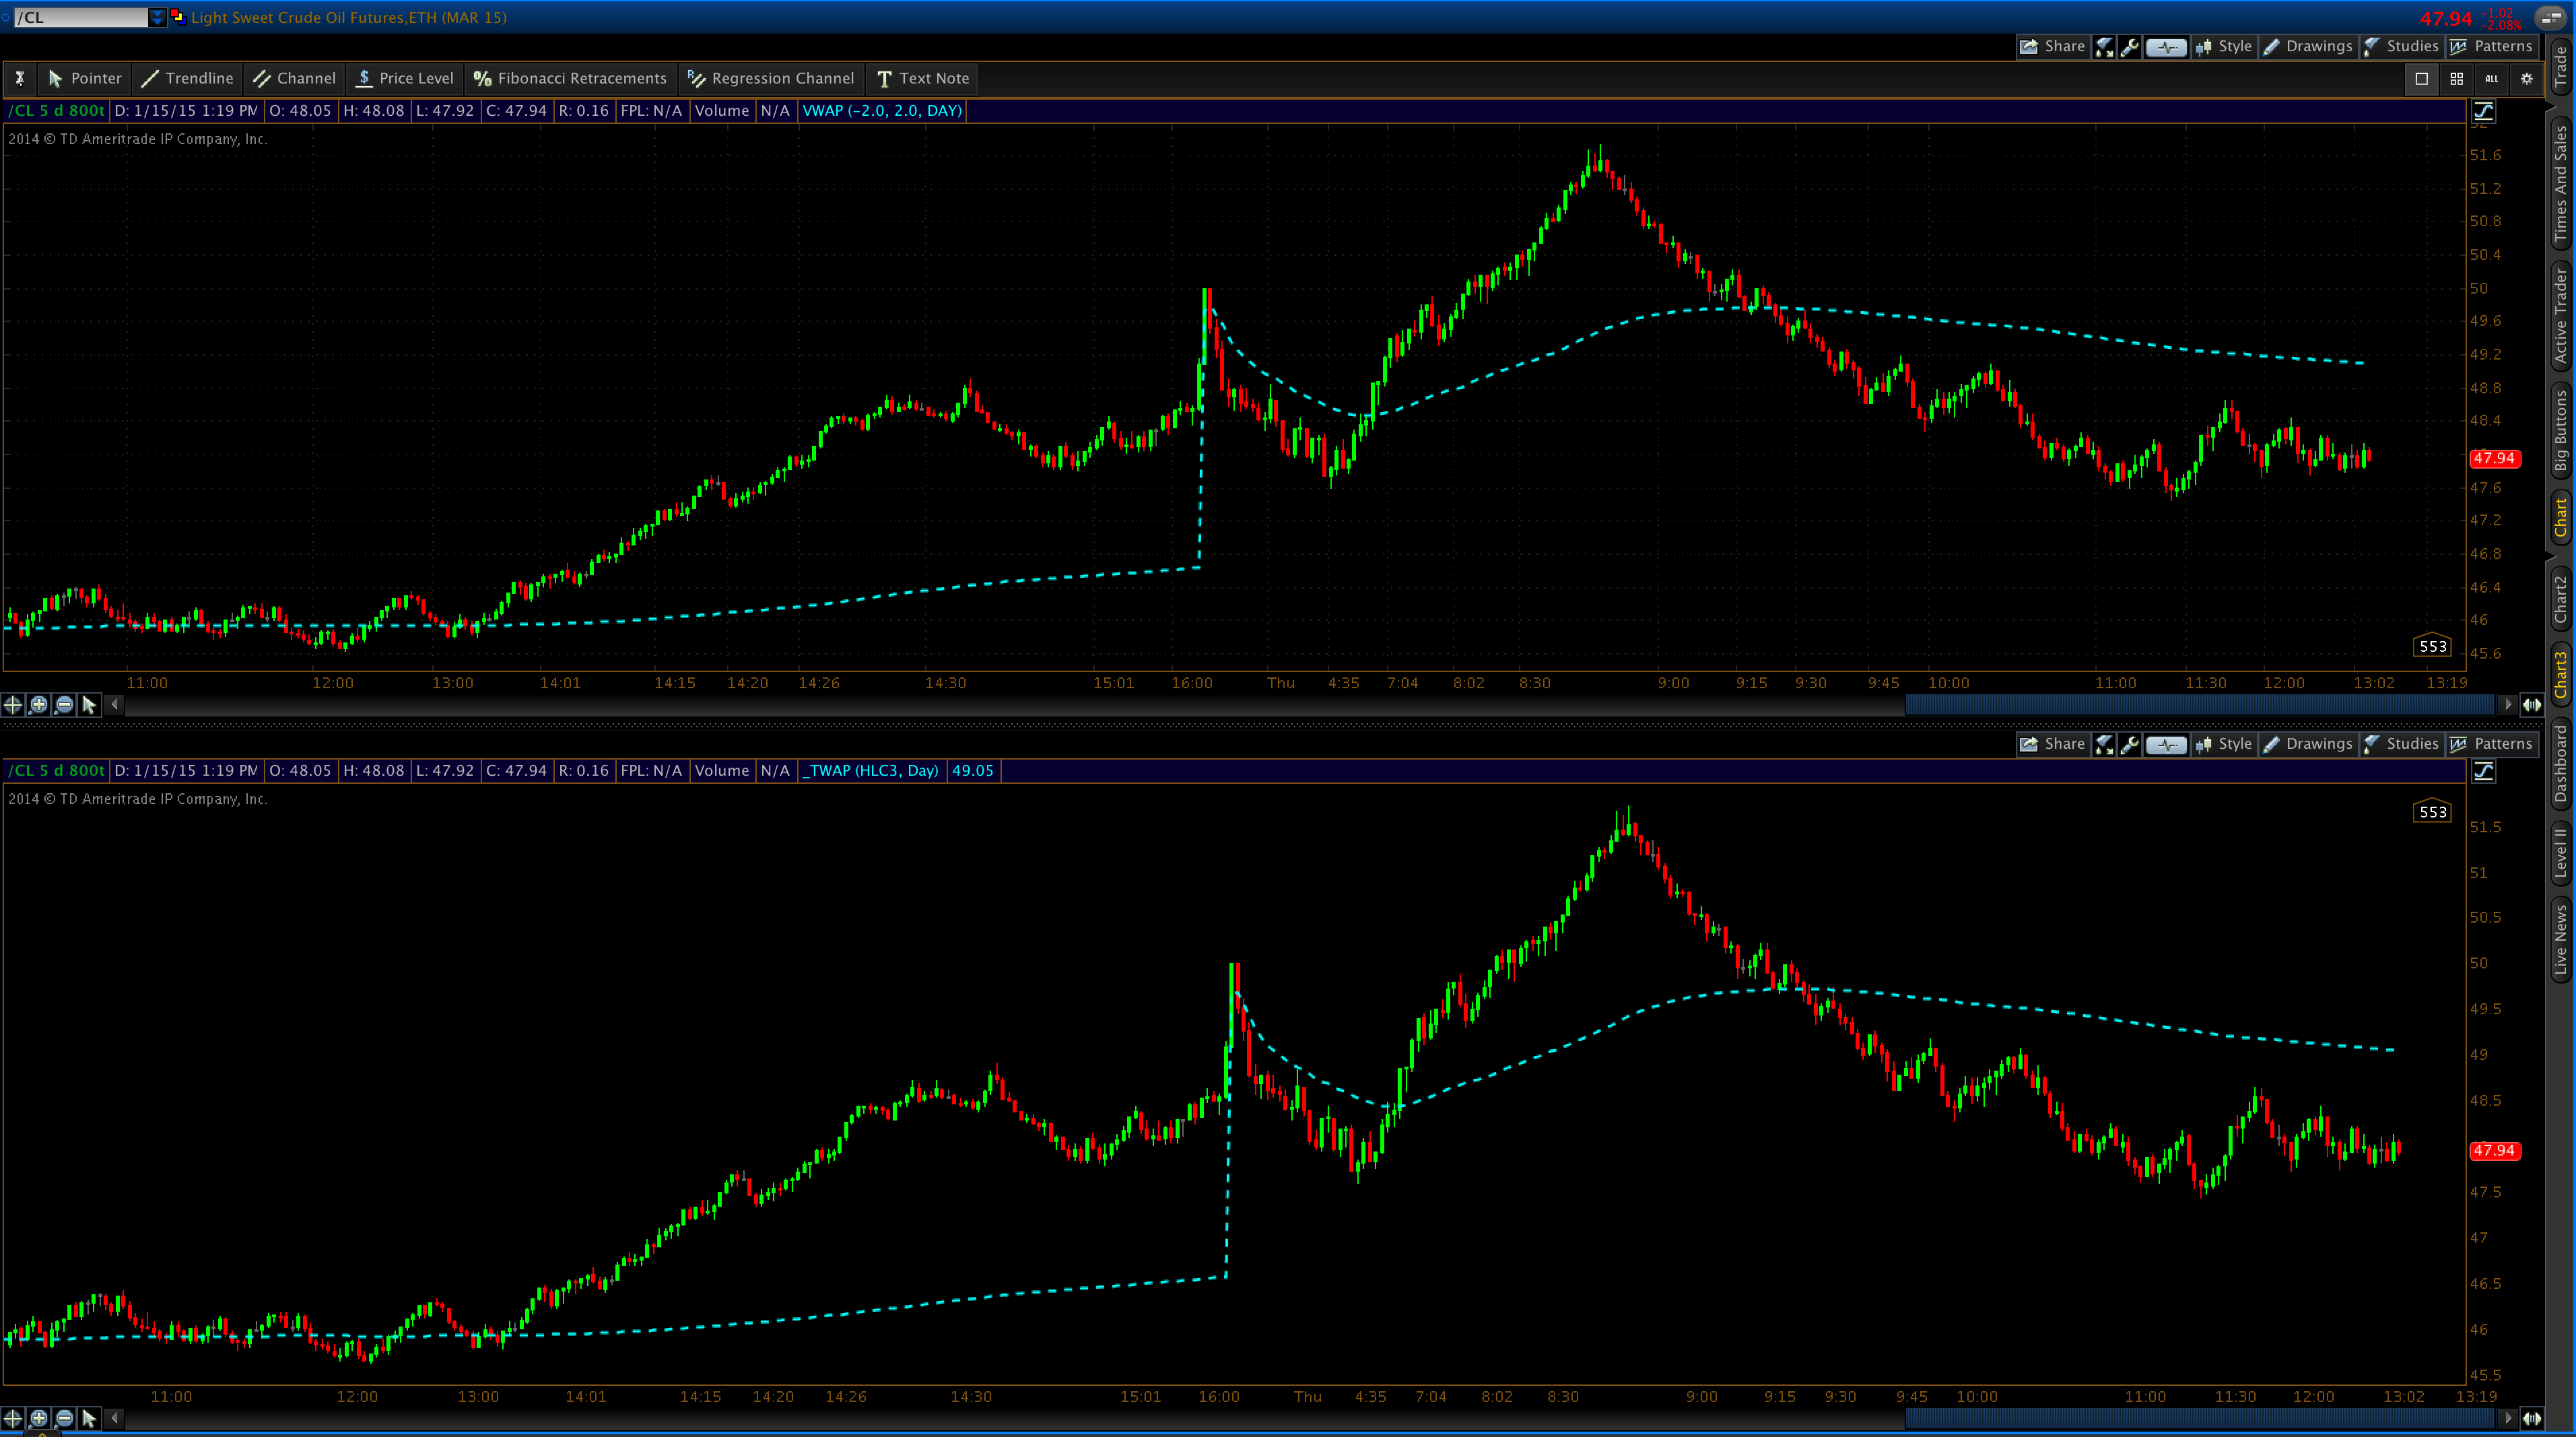Click the _TWAP (HLC3, Day) study label
This screenshot has height=1437, width=2576.
[873, 771]
